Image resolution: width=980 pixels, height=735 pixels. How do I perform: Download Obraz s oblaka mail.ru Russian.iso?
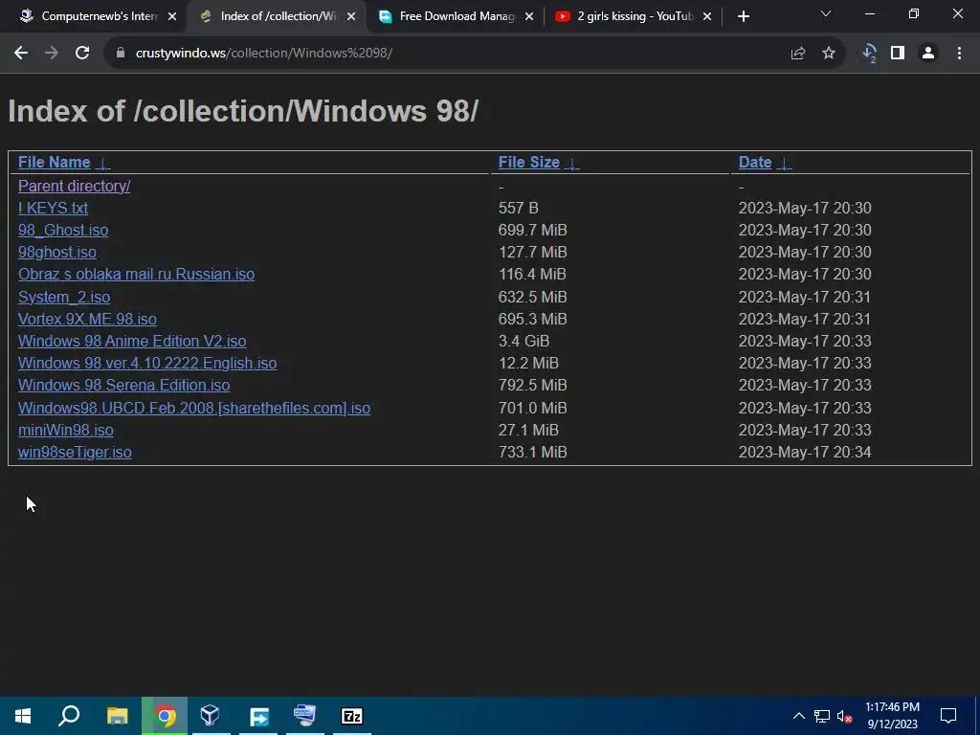tap(136, 275)
